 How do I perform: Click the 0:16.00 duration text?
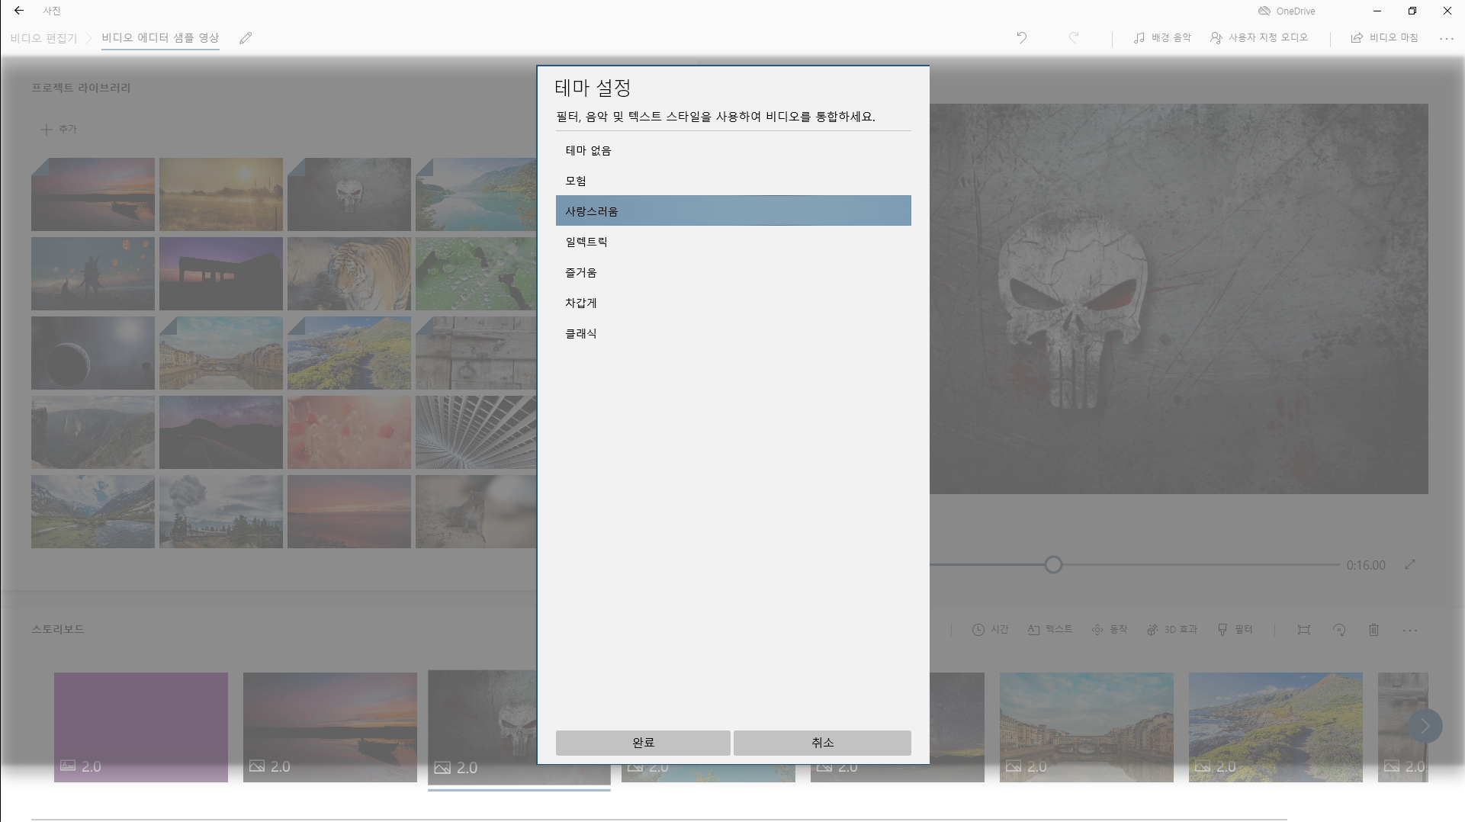pyautogui.click(x=1366, y=565)
